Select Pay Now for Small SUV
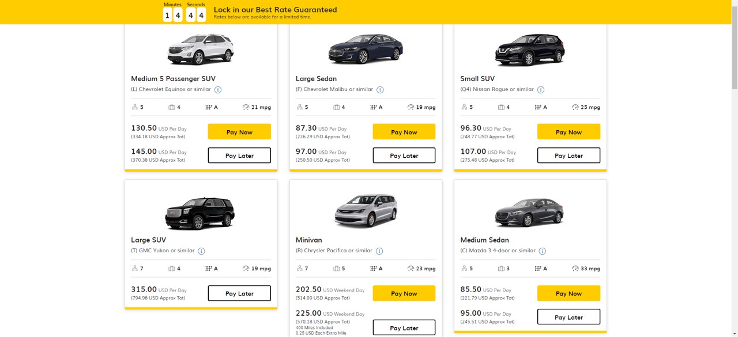This screenshot has height=337, width=738. click(x=568, y=132)
